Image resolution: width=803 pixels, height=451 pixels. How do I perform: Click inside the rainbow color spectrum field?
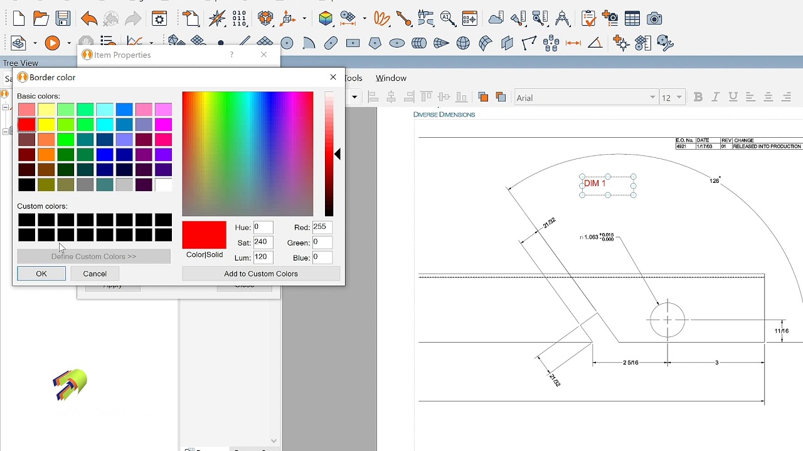(x=248, y=154)
